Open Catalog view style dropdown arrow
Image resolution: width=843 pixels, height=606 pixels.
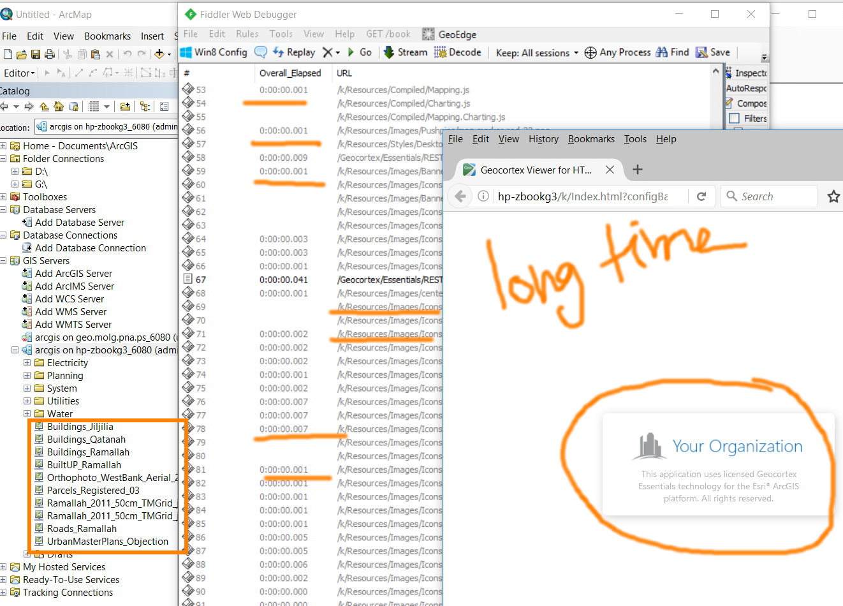point(106,107)
